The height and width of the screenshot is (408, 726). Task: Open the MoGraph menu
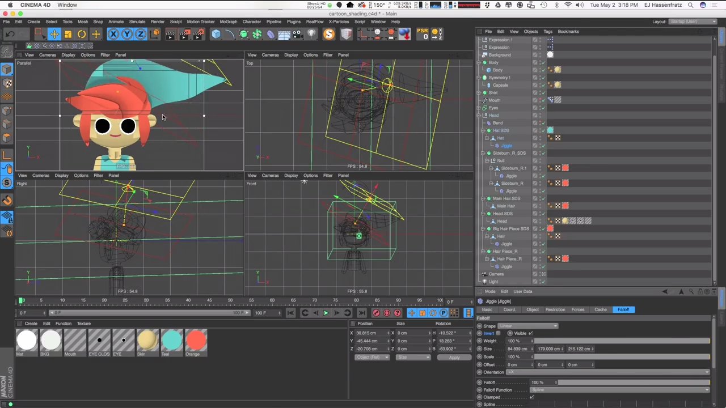click(x=228, y=22)
